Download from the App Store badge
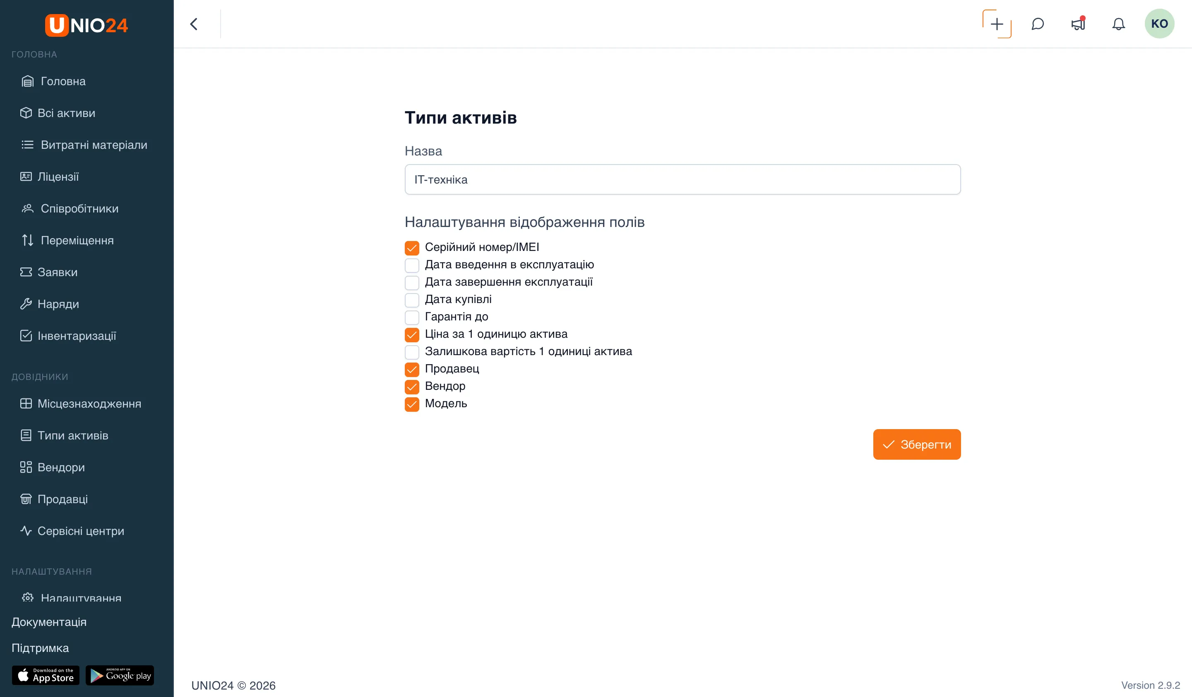1192x697 pixels. [46, 675]
